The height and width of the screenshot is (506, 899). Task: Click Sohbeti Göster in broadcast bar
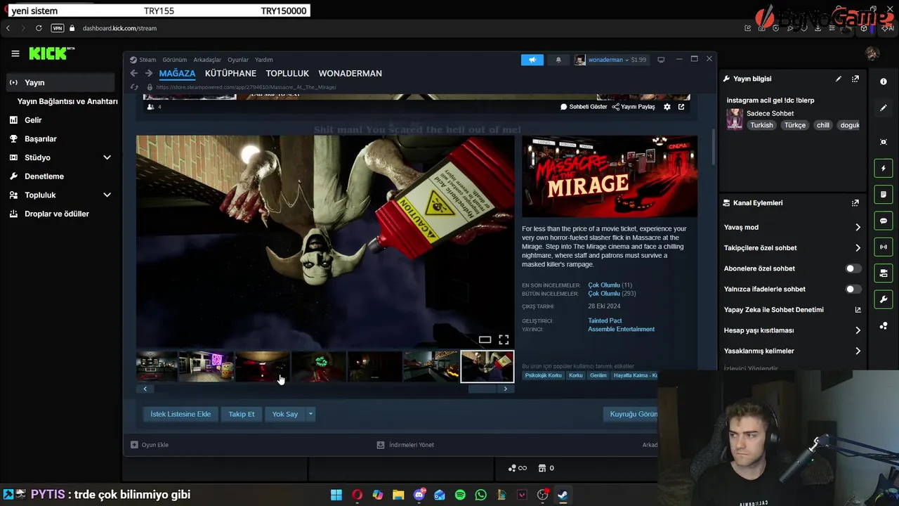tap(584, 107)
